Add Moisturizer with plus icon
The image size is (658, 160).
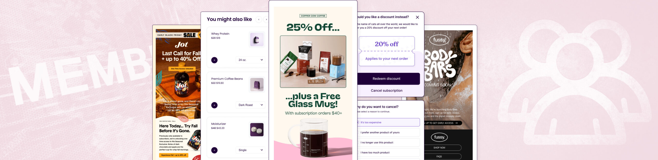tap(214, 150)
